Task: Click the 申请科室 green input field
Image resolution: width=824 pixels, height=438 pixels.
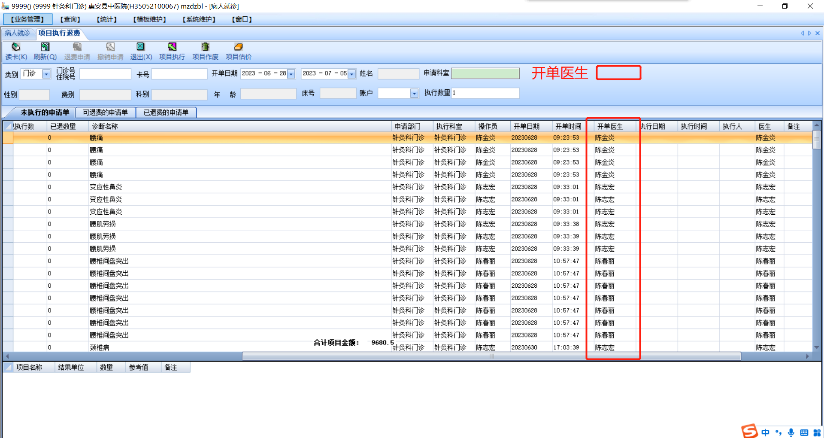Action: pyautogui.click(x=485, y=73)
